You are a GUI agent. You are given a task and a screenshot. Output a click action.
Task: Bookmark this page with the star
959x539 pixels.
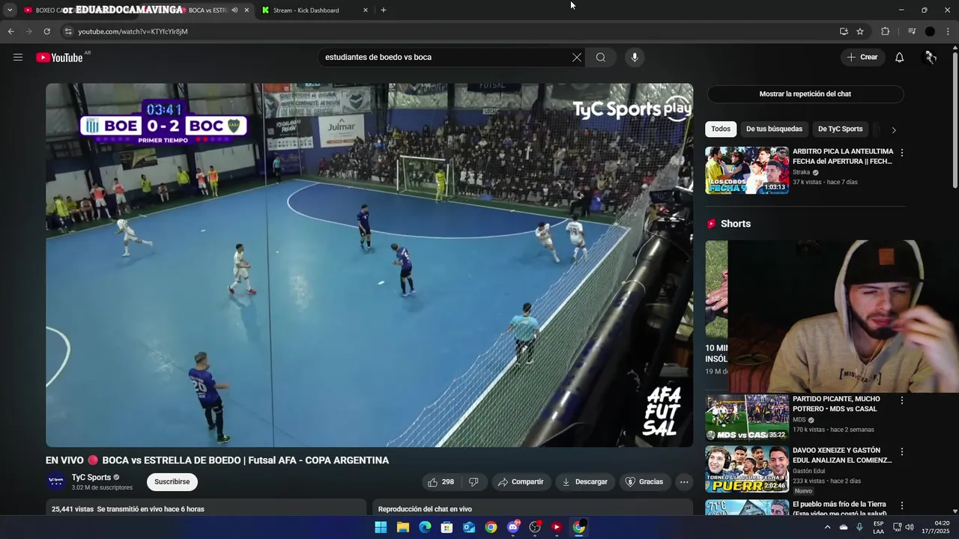860,31
